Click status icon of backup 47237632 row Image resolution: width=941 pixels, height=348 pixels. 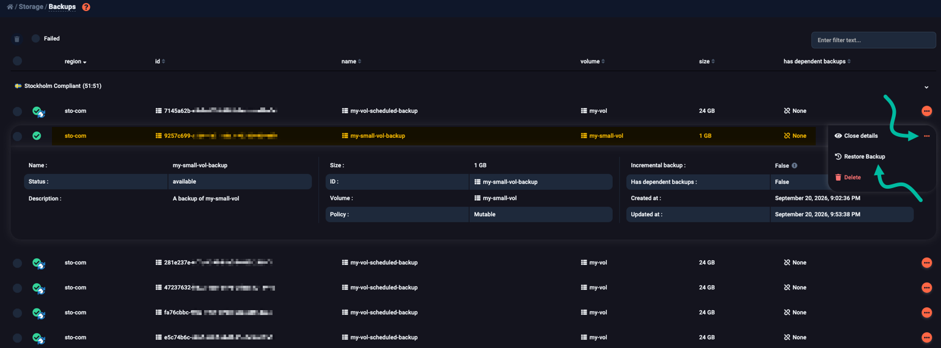(x=38, y=288)
